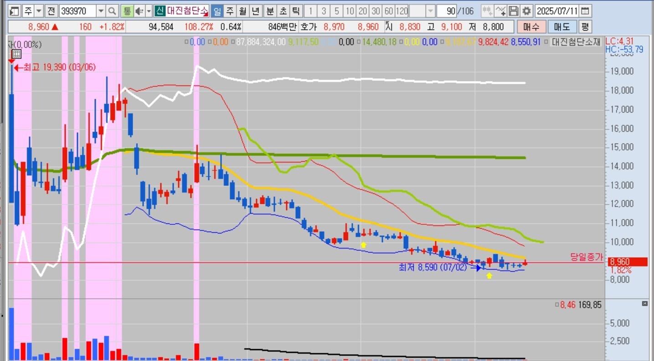Viewport: 654px width, 361px height.
Task: Expand the stock code history dropdown
Action: (x=101, y=11)
